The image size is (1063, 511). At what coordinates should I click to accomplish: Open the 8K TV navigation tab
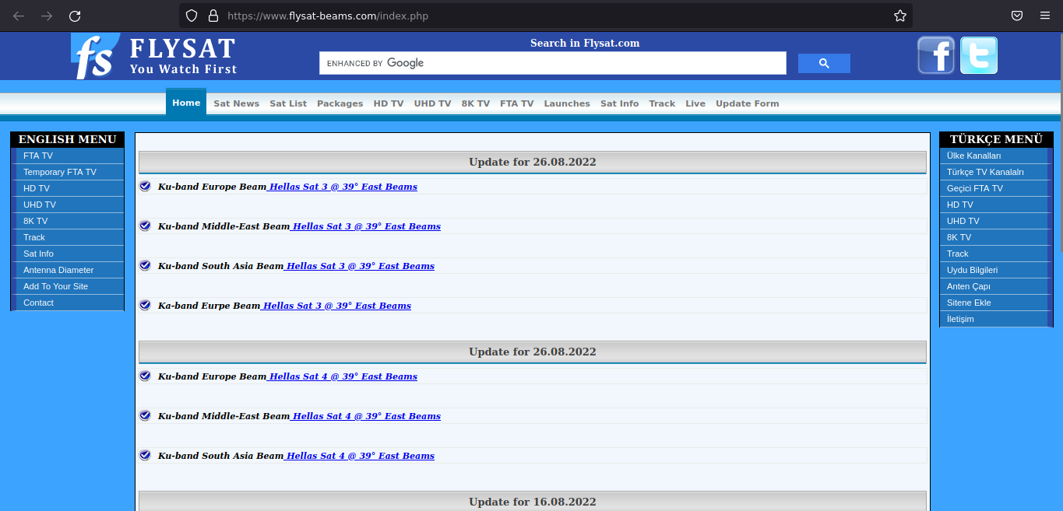[476, 103]
